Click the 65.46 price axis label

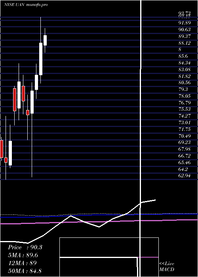[x=185, y=162]
